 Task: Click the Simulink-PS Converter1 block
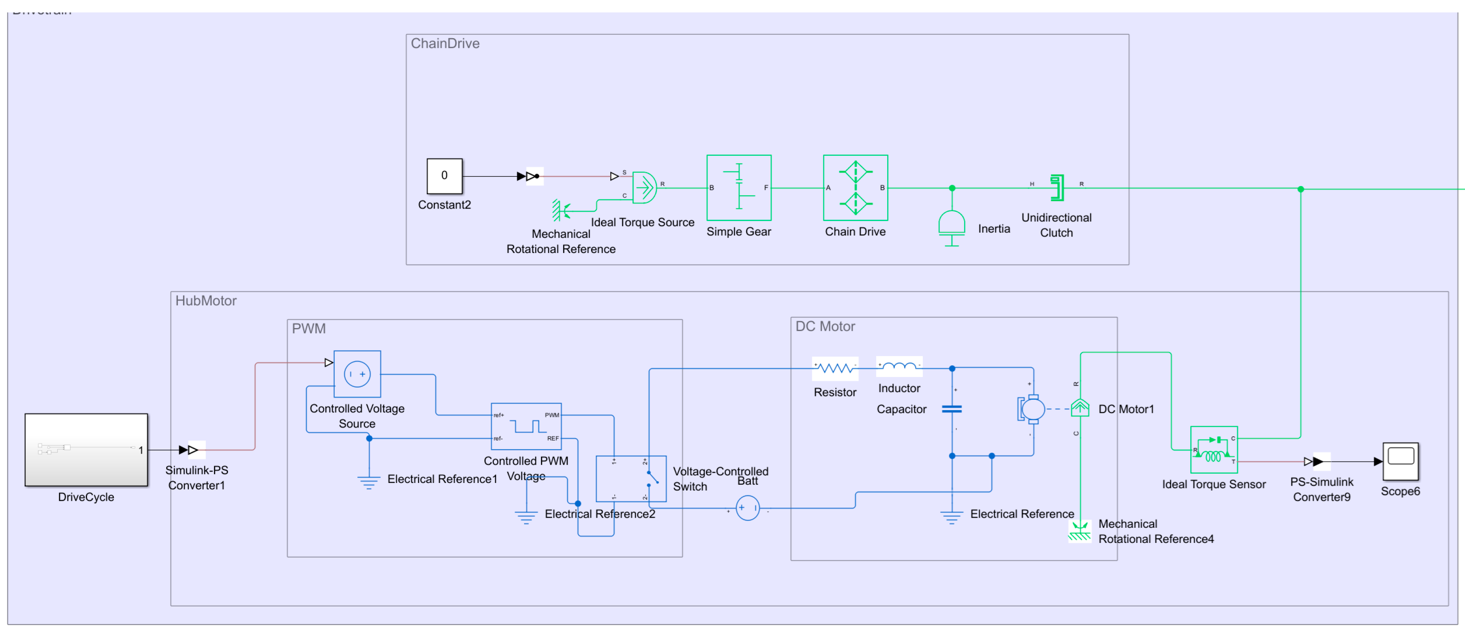196,450
